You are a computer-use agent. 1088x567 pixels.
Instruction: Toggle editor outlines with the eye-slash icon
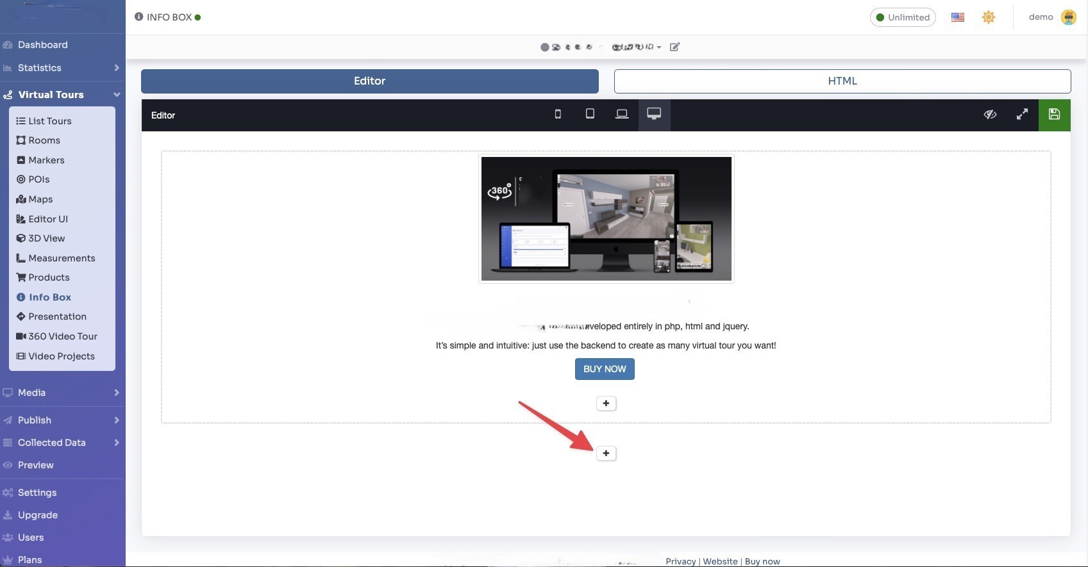coord(990,115)
